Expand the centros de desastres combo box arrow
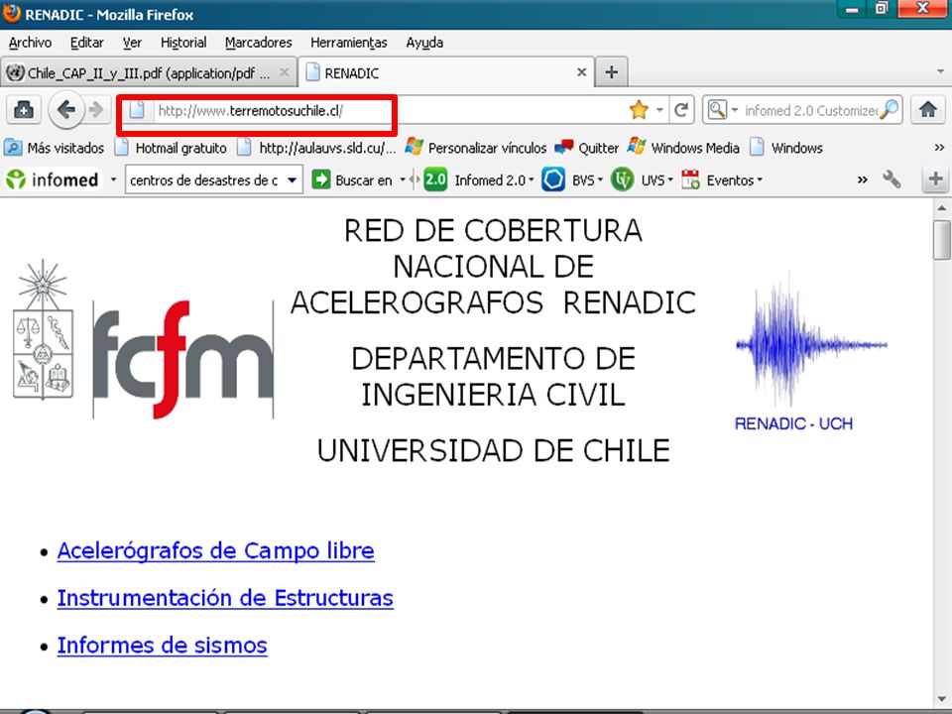Viewport: 952px width, 714px height. point(292,179)
